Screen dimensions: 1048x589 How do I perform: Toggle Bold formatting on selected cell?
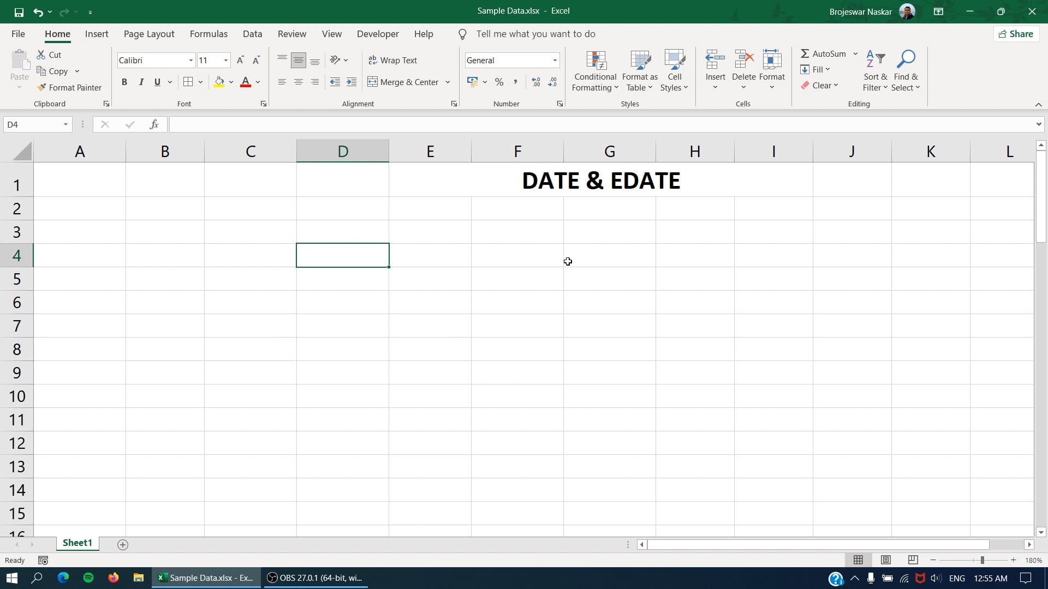(124, 81)
